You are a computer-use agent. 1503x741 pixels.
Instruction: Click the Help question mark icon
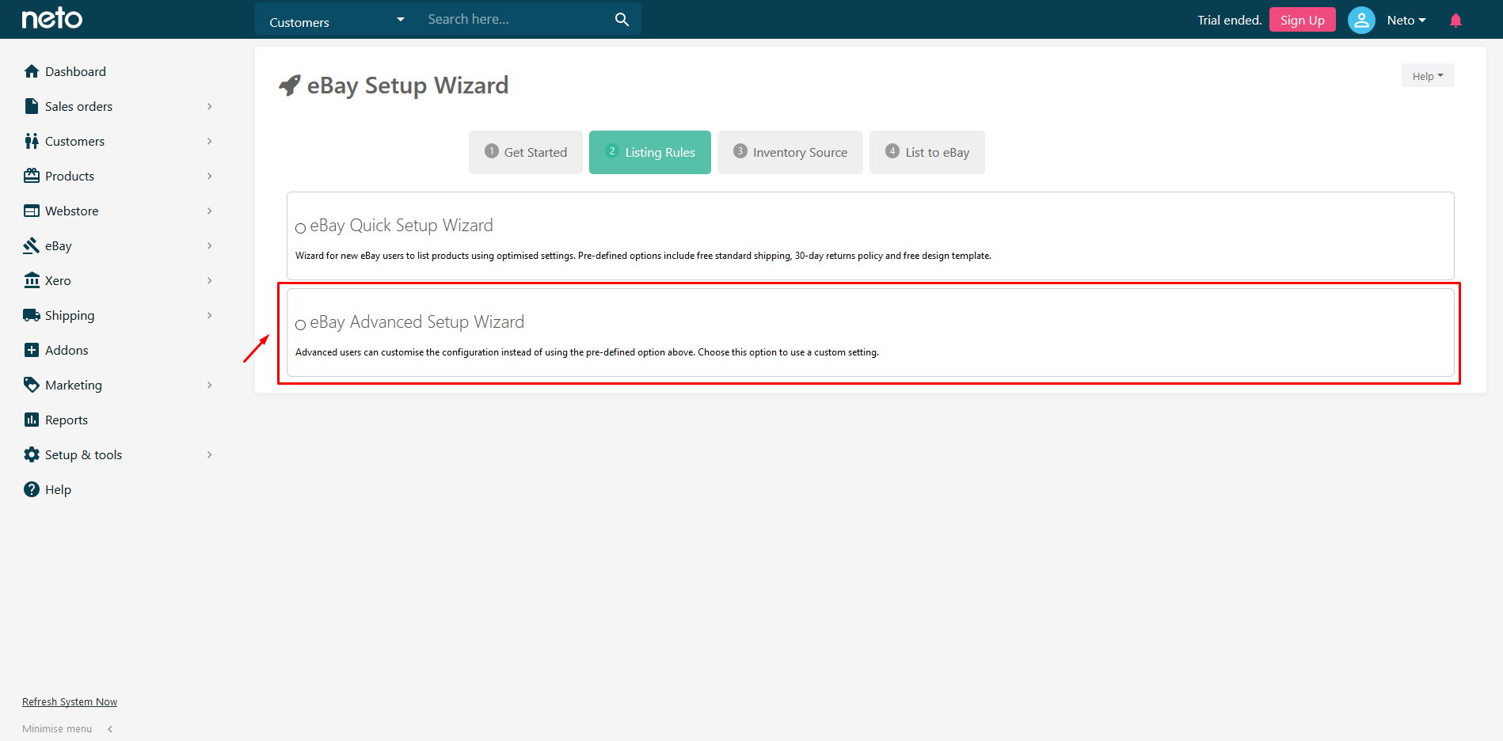tap(32, 489)
